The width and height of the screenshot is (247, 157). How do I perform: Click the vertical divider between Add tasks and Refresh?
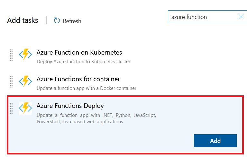click(x=46, y=20)
